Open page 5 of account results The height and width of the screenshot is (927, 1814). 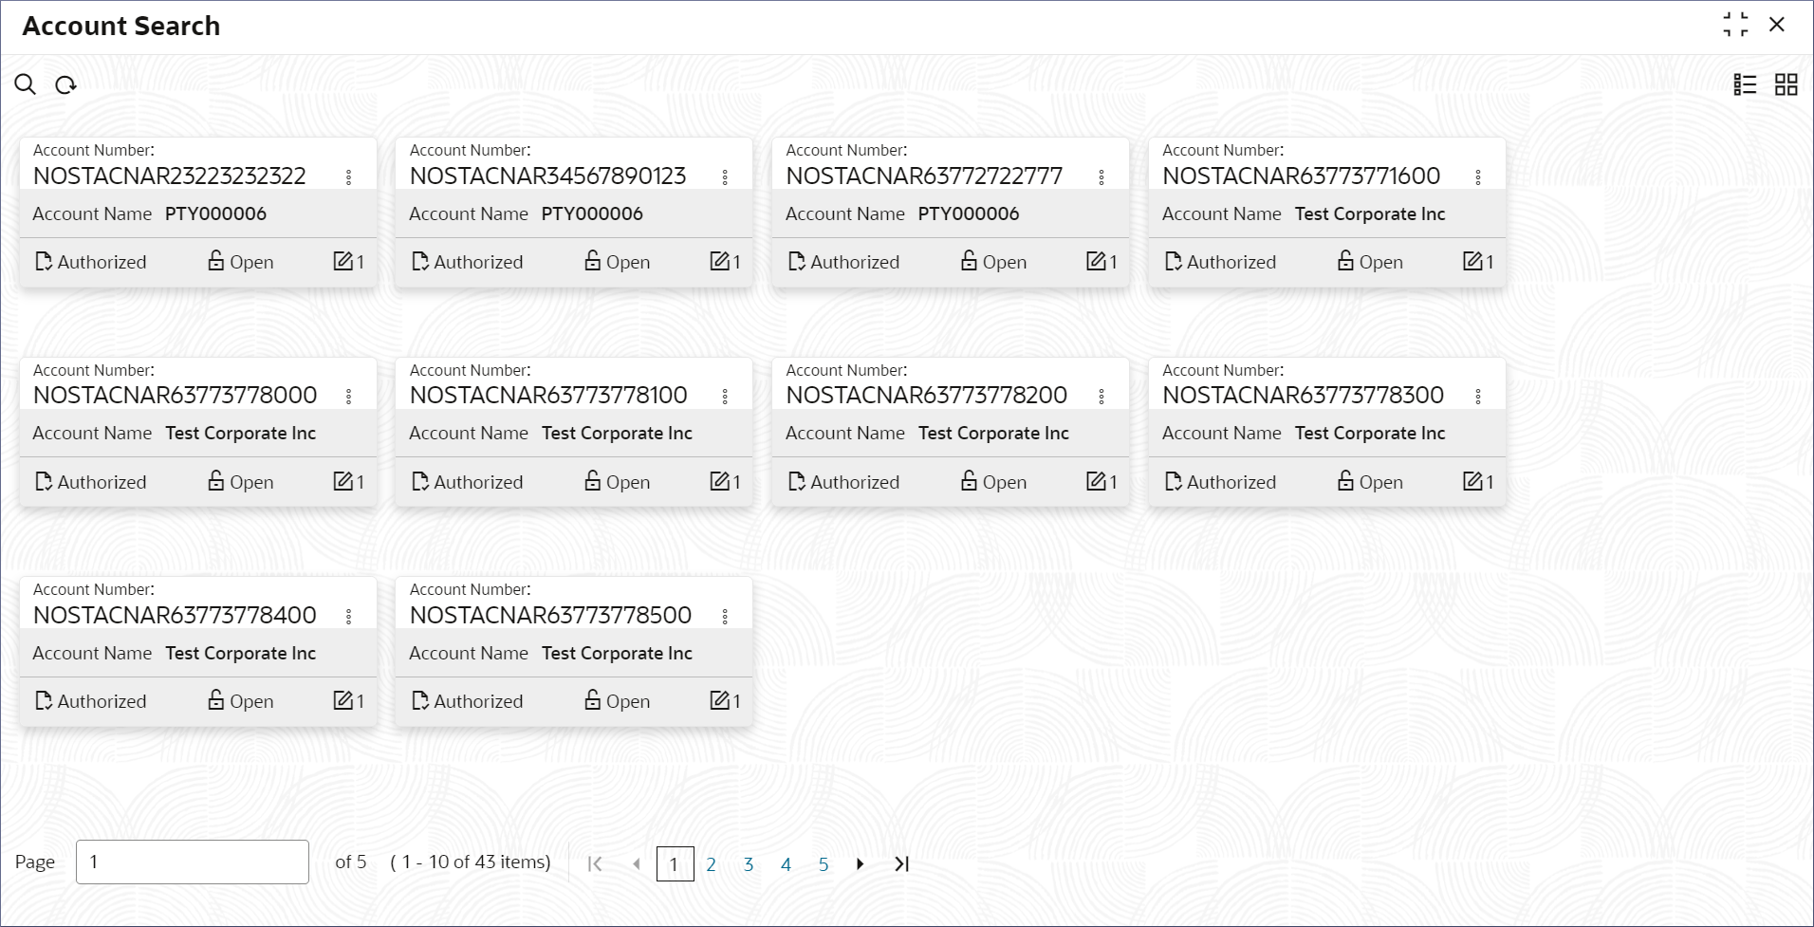[x=824, y=864]
